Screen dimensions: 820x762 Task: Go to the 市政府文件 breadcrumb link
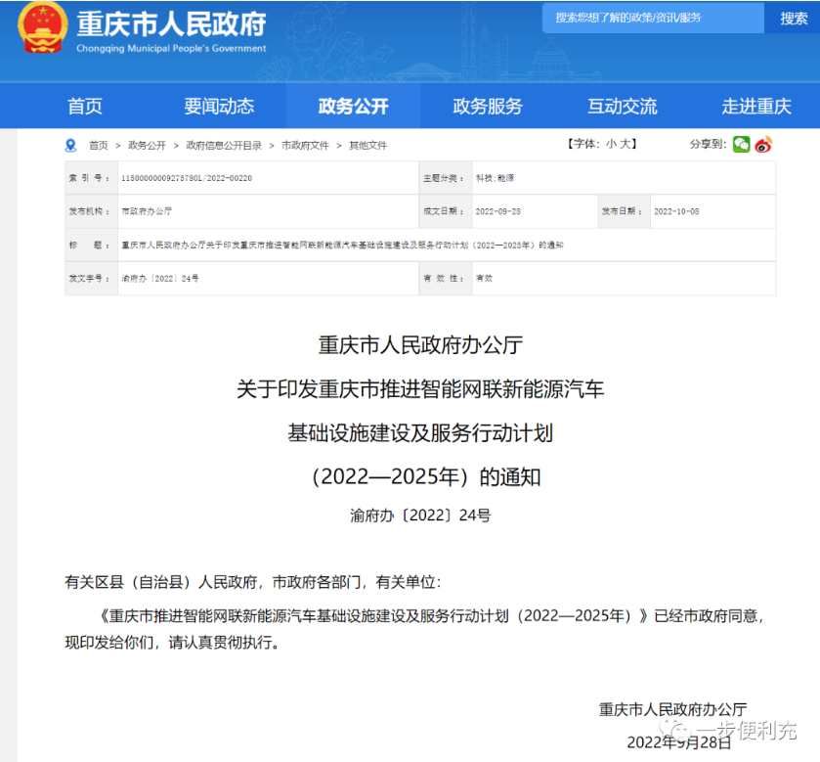tap(305, 145)
